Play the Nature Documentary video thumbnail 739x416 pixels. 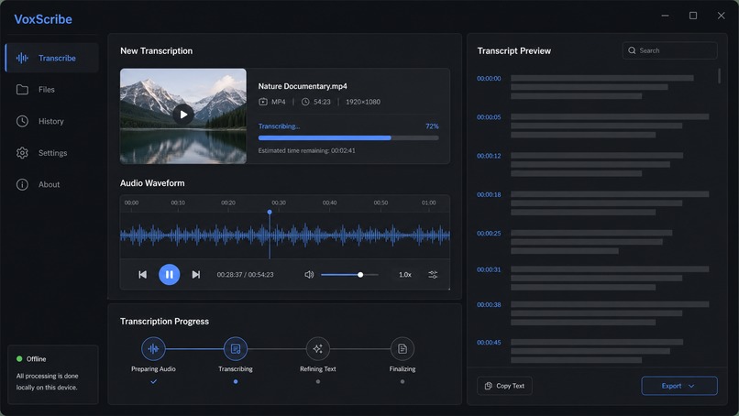[x=183, y=115]
